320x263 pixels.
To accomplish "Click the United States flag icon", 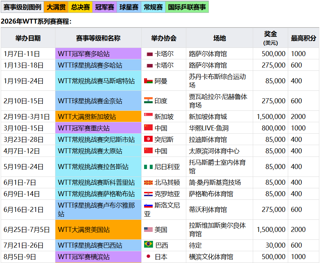I will pos(148,230).
